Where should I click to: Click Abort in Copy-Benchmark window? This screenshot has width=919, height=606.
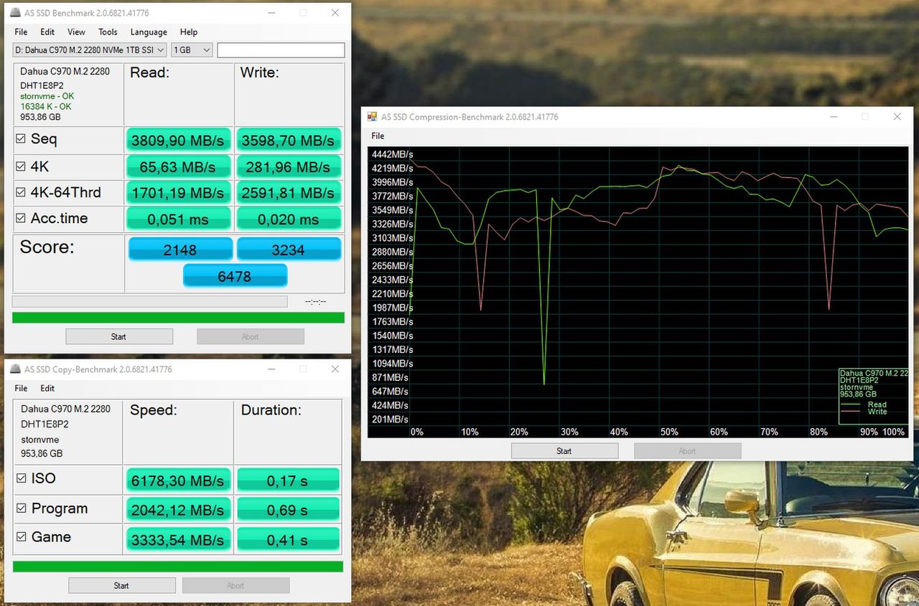[x=235, y=585]
